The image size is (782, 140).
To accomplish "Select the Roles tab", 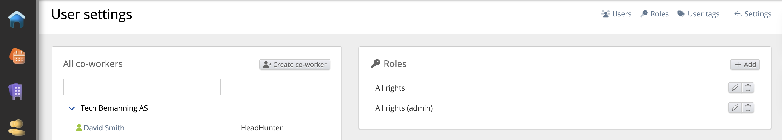I will [654, 14].
